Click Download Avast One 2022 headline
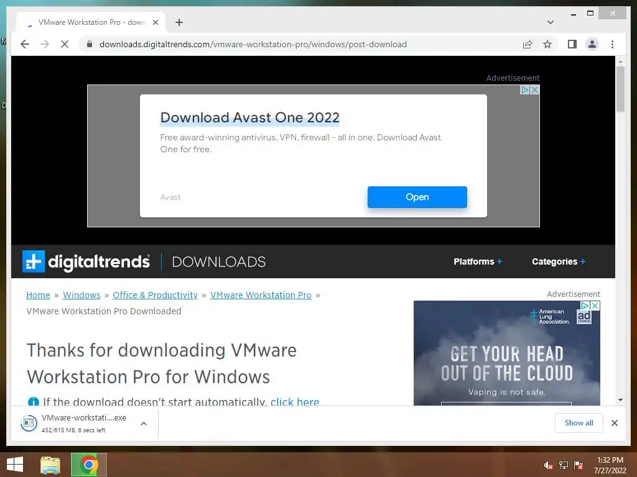The image size is (637, 477). point(250,117)
